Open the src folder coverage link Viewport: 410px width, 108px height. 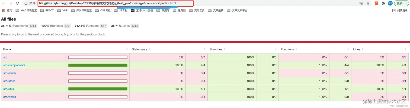click(5, 57)
